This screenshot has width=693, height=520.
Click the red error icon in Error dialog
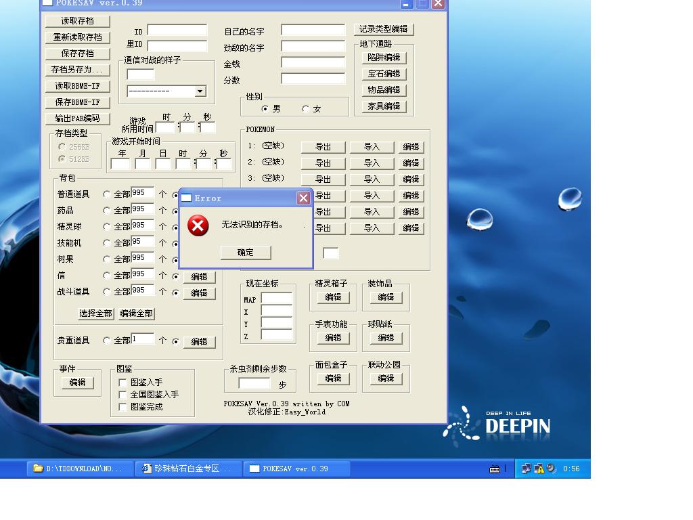coord(198,225)
